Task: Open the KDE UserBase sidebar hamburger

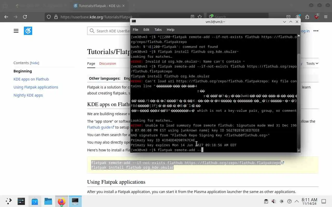Action: click(16, 31)
